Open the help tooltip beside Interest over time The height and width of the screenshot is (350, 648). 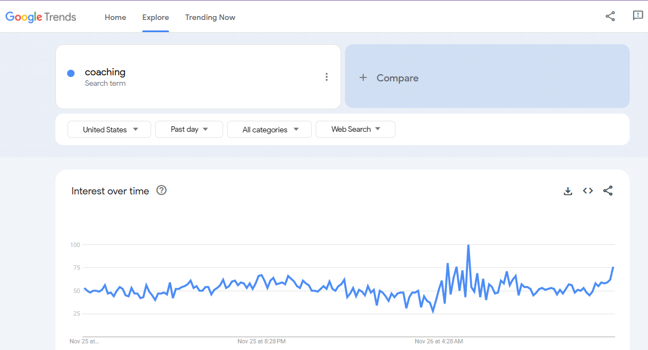point(161,191)
